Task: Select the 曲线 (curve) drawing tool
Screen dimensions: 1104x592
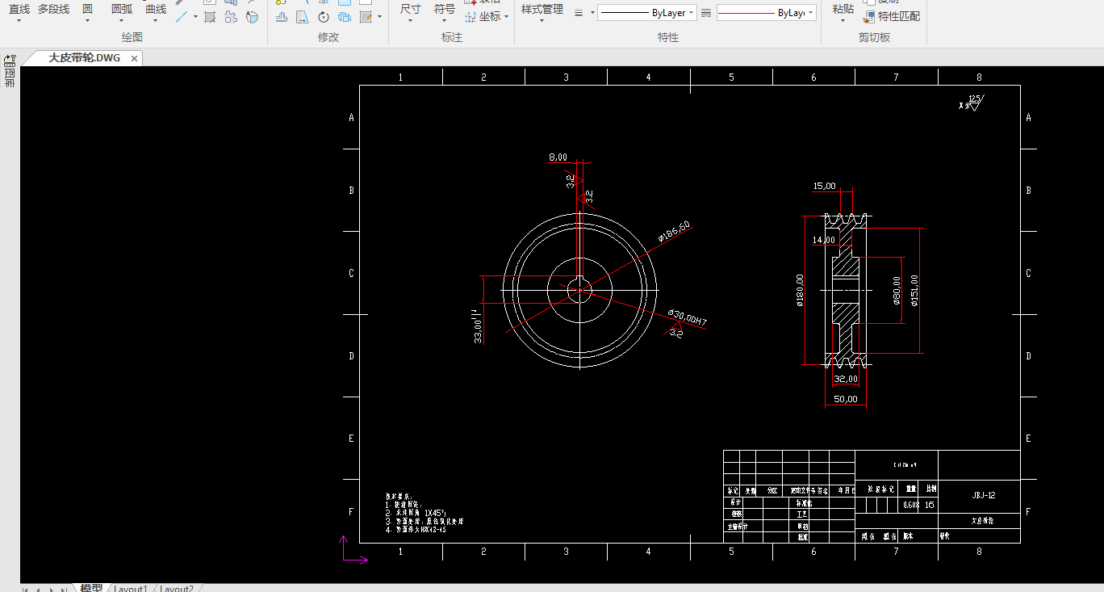Action: [156, 10]
